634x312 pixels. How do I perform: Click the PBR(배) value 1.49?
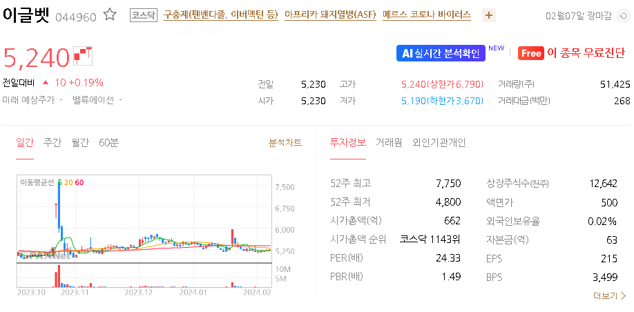point(452,277)
